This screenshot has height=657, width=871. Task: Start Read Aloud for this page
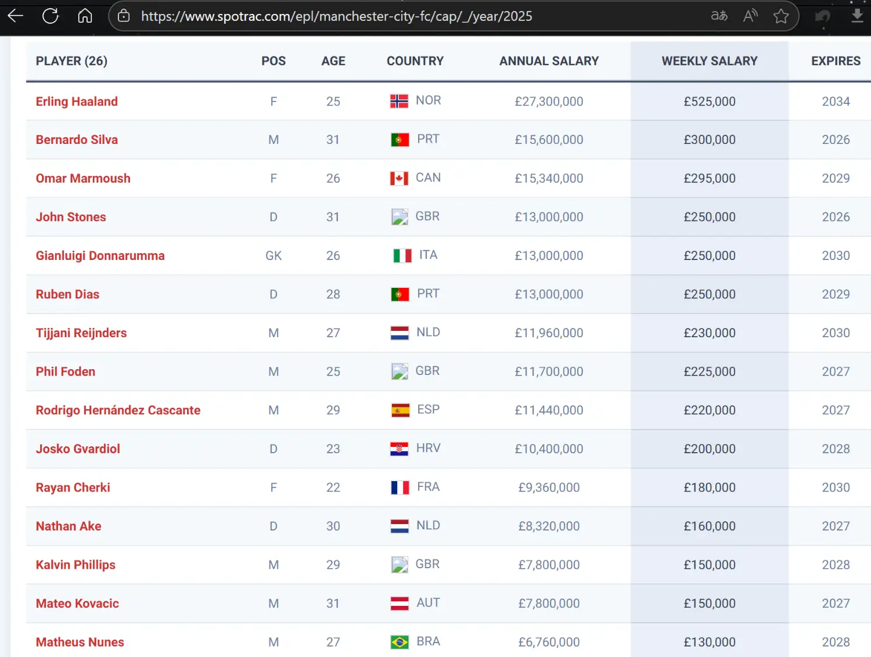tap(750, 16)
